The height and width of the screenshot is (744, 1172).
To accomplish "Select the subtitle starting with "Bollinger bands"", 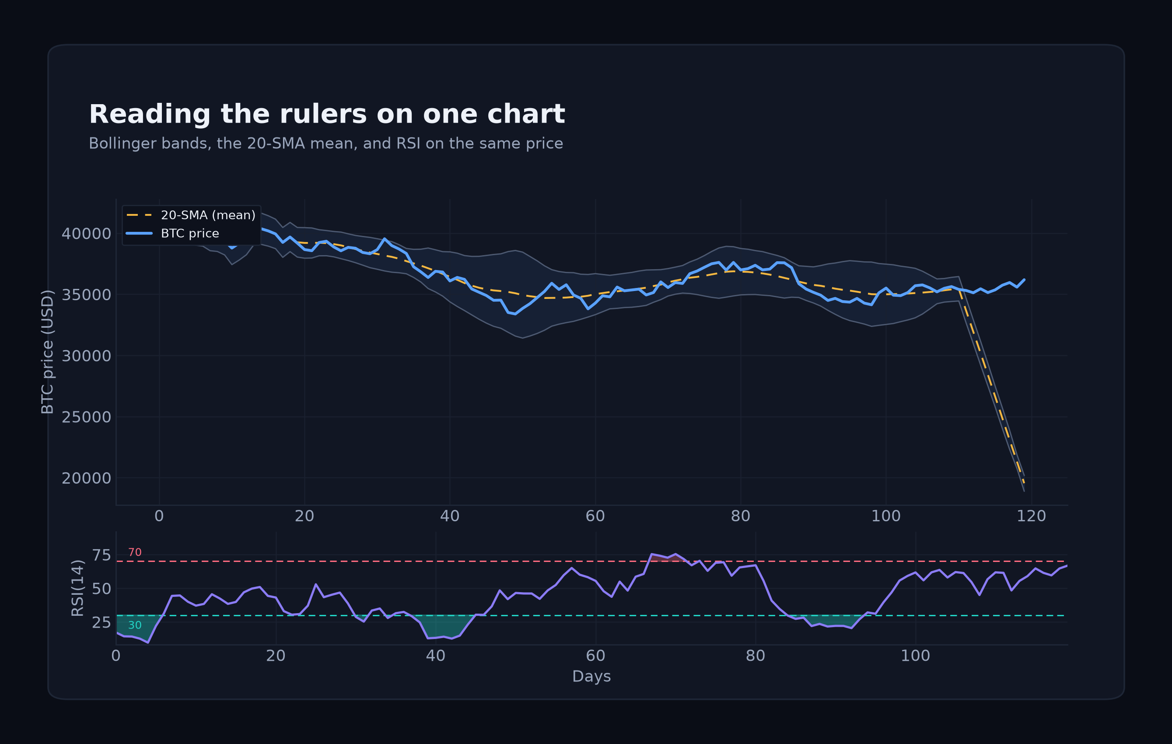I will (325, 144).
